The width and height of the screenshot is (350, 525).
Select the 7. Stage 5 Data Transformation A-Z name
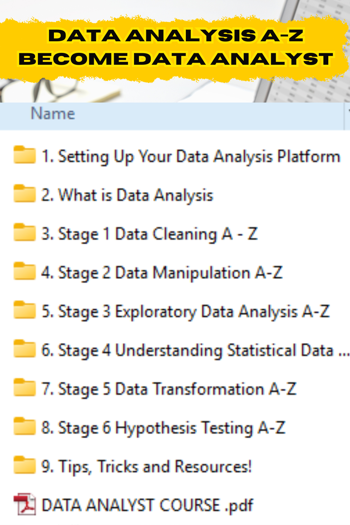(169, 390)
